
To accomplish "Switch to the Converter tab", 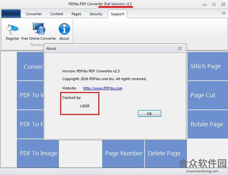I will coord(34,14).
